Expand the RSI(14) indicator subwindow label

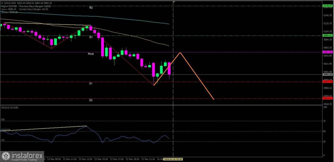(x=9, y=107)
